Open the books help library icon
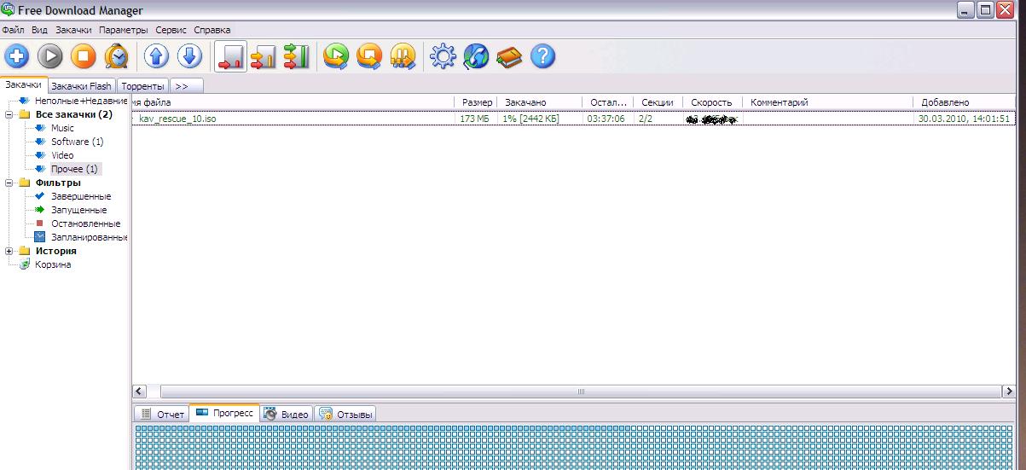The height and width of the screenshot is (470, 1026). tap(509, 57)
